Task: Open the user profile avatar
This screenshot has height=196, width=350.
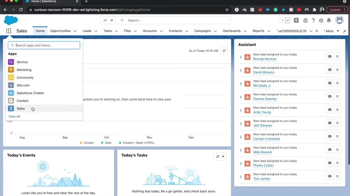Action: click(x=339, y=20)
